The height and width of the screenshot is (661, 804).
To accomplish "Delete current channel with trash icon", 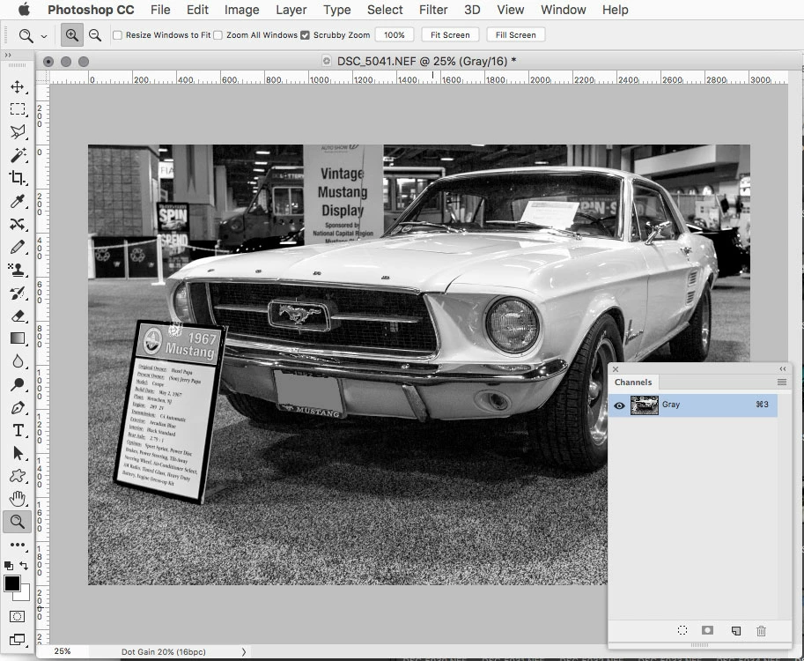I will pos(762,631).
